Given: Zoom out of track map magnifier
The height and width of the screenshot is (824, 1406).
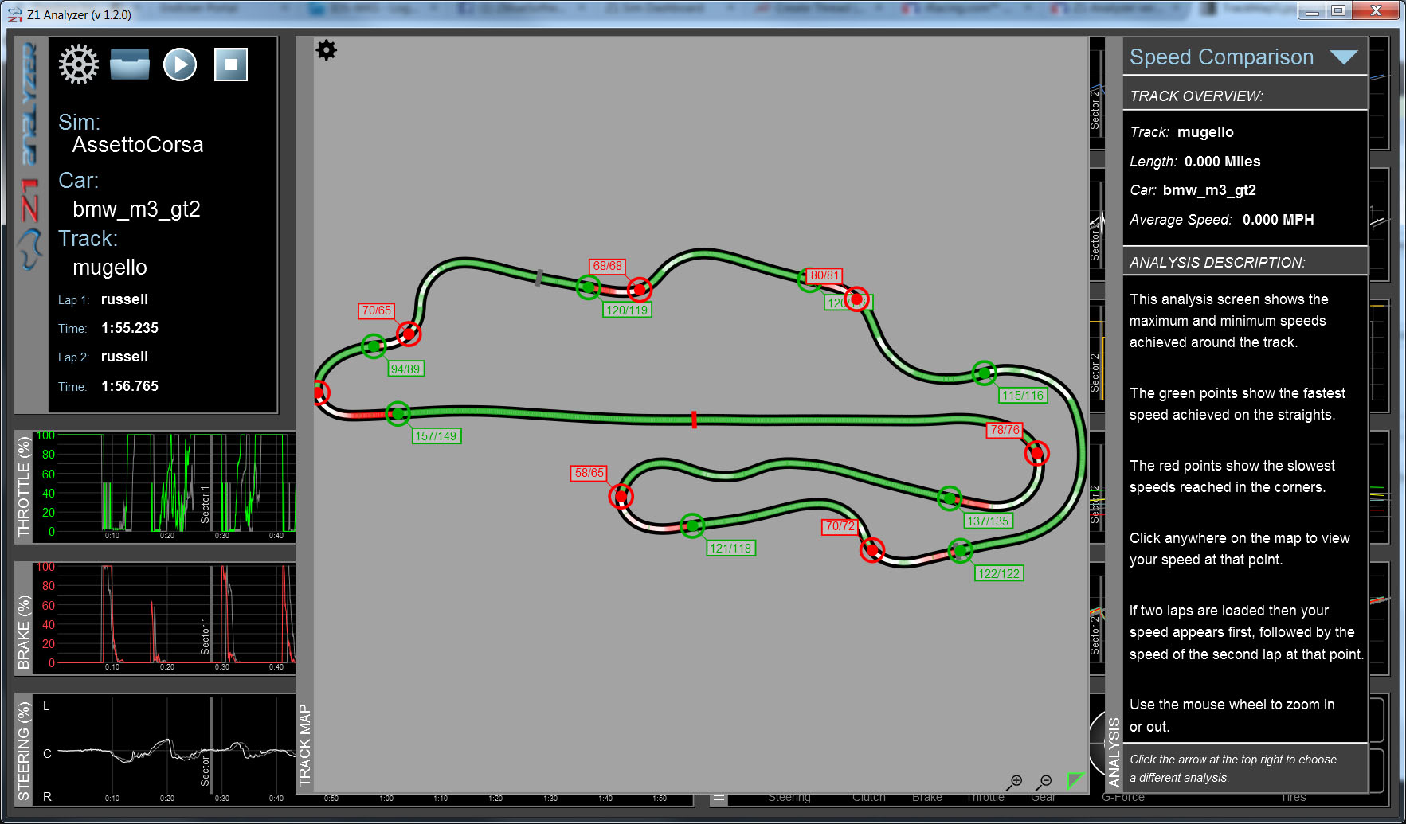Looking at the screenshot, I should click(1044, 782).
